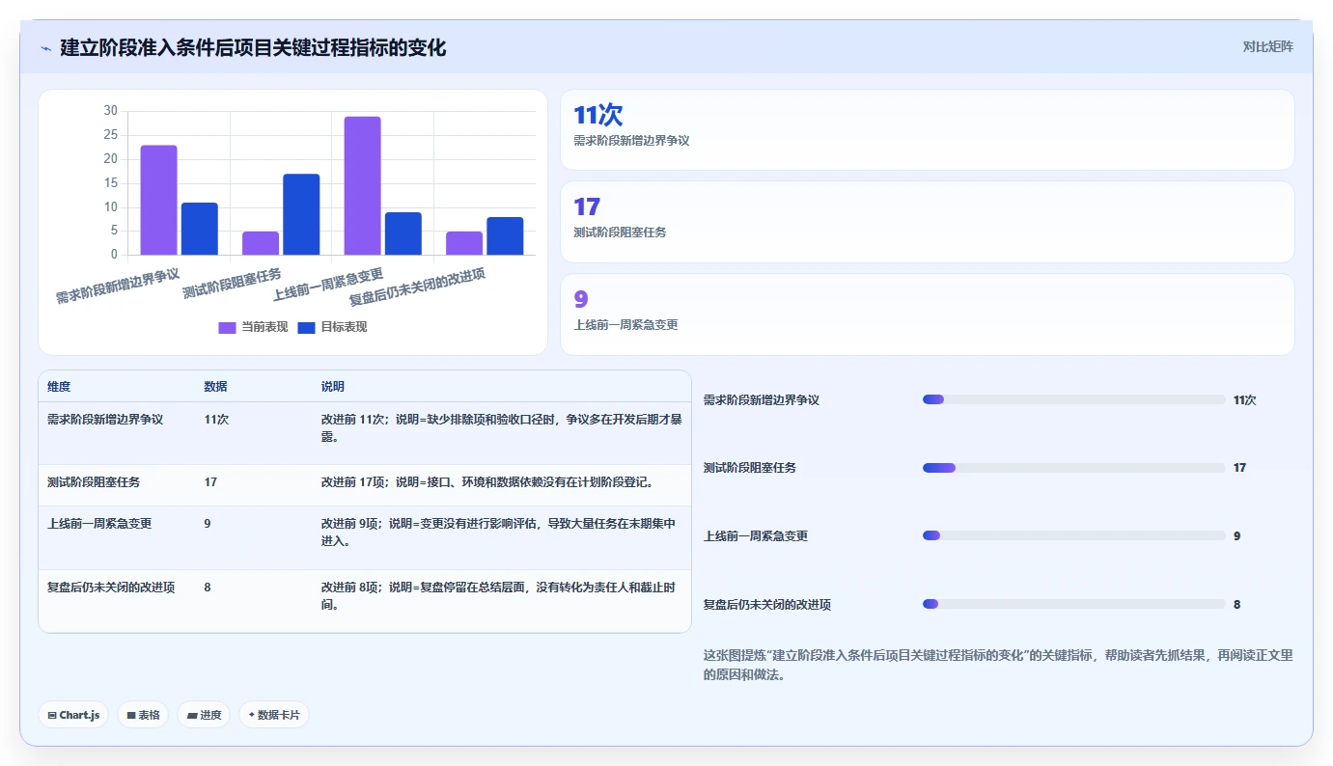Click the 复盘后仍未关闭的改进项 progress bar
The height and width of the screenshot is (766, 1333).
1073,604
